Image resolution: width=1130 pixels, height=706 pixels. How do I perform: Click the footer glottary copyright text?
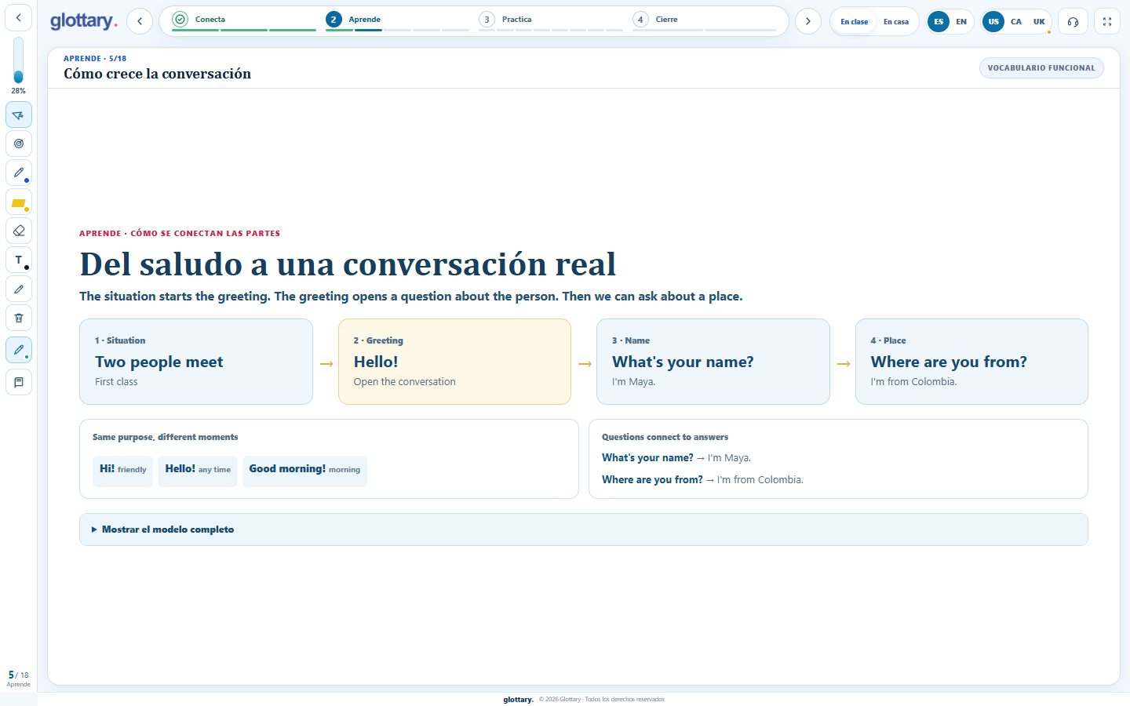point(584,700)
